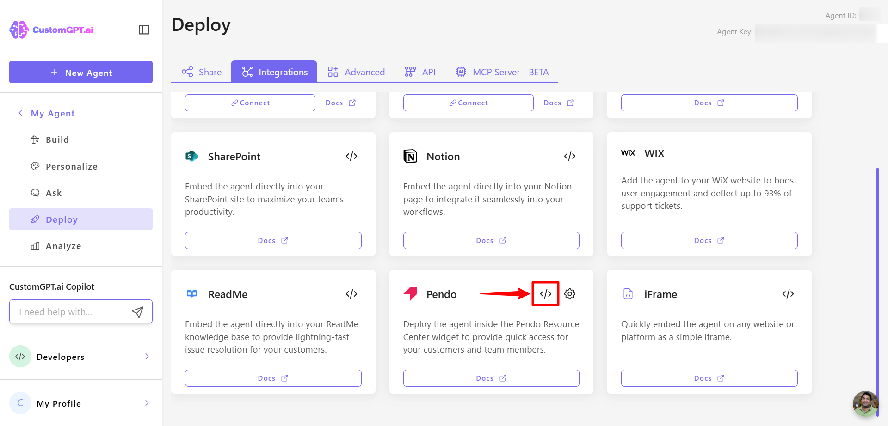Screen dimensions: 888x426
Task: Click the Personalize palette icon
Action: coord(35,166)
